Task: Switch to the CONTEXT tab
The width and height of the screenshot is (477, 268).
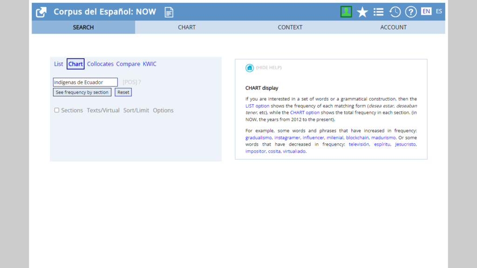Action: click(x=290, y=27)
